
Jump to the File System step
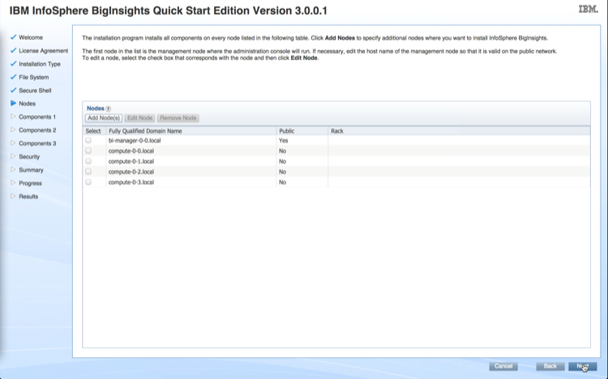point(34,77)
